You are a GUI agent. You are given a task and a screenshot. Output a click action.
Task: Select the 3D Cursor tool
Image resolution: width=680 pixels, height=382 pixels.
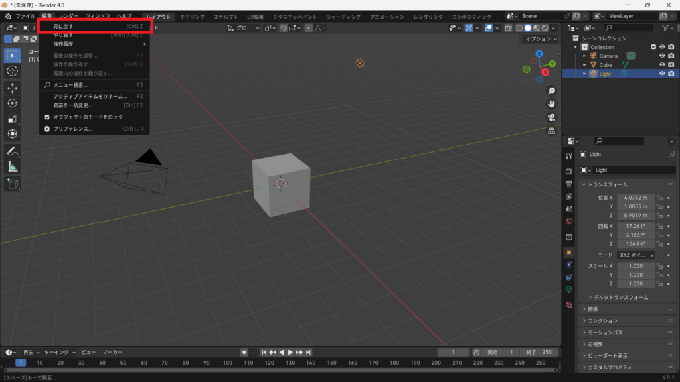12,71
